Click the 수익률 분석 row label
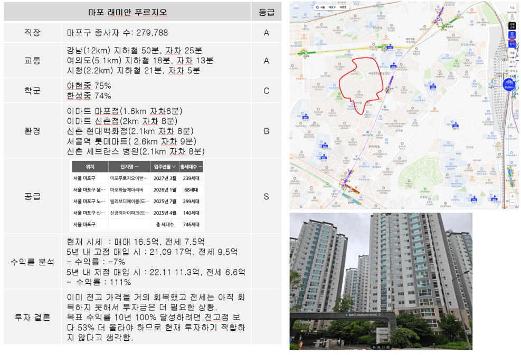 (x=32, y=262)
